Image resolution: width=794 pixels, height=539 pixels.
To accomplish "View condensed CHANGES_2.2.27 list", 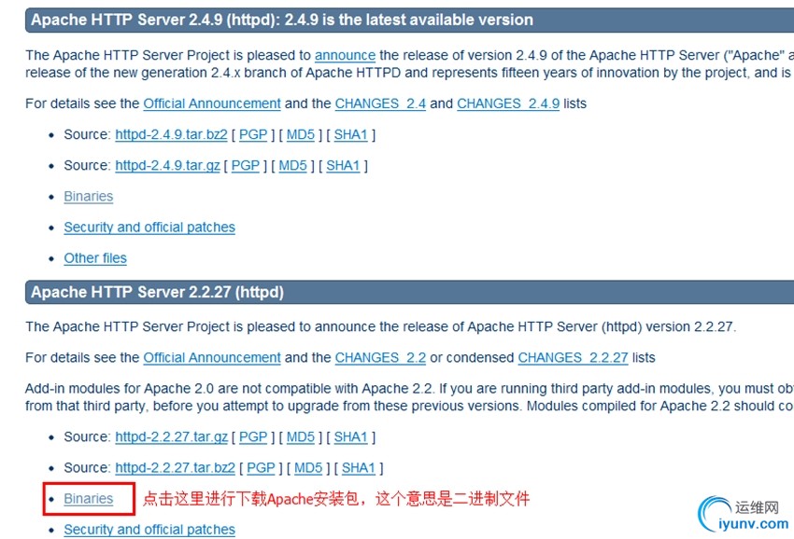I will click(573, 358).
